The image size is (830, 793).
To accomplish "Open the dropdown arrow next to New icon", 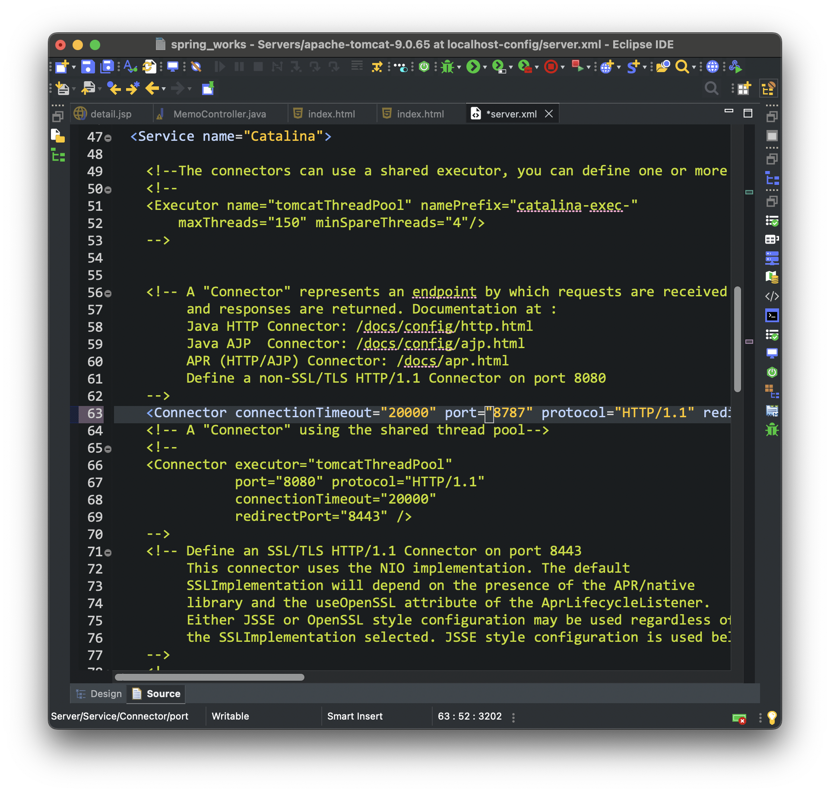I will point(74,67).
